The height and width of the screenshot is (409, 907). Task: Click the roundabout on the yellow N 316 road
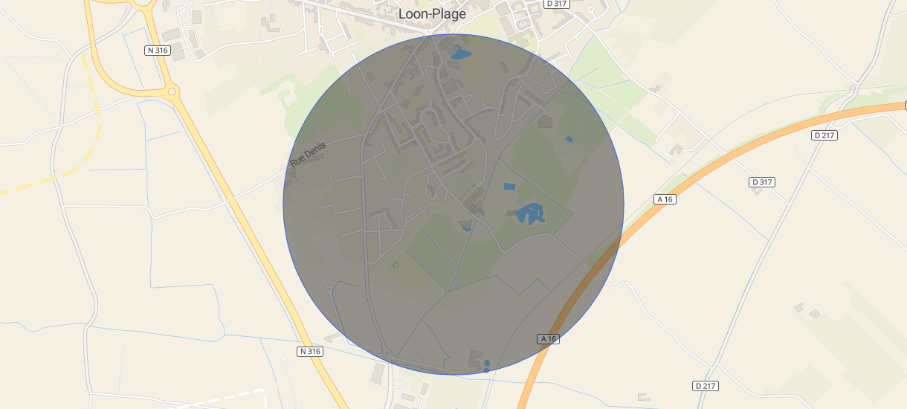(x=172, y=92)
